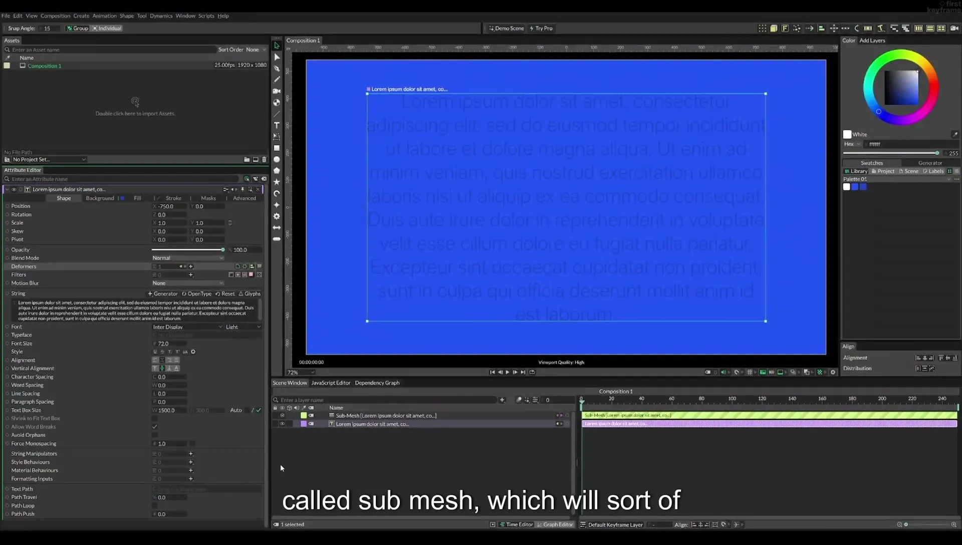The width and height of the screenshot is (962, 545).
Task: Toggle the Allow Word Breaks checkbox
Action: 155,427
